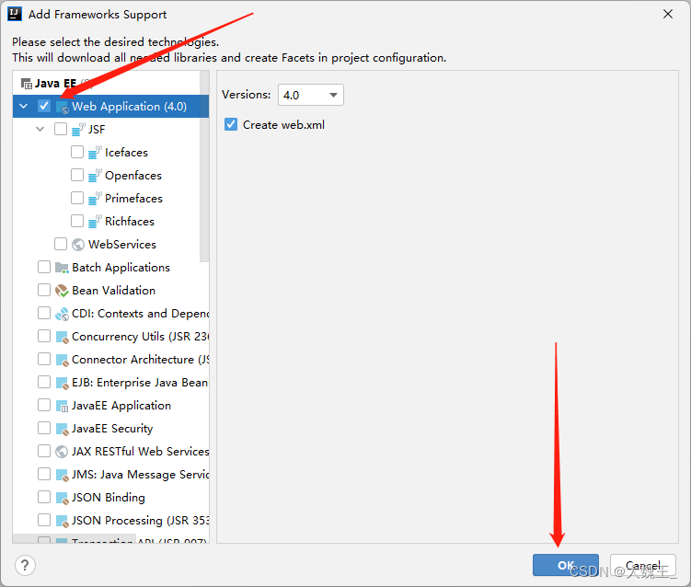Select the WebServices row label
This screenshot has height=587, width=691.
tap(122, 245)
